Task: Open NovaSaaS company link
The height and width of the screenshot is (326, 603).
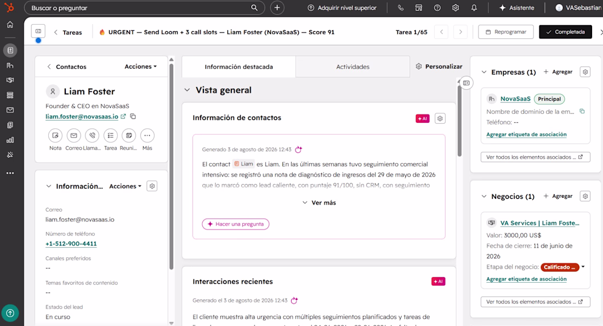Action: (515, 99)
